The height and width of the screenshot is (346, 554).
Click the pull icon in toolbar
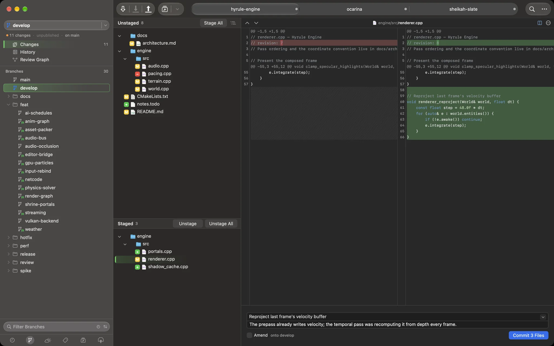tap(136, 9)
